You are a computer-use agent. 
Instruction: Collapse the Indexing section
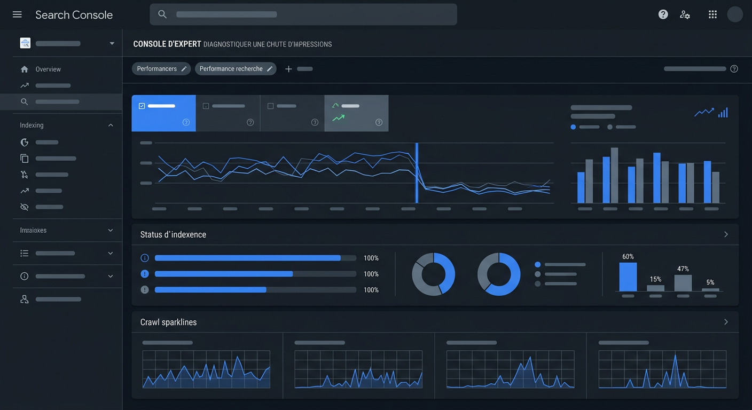(111, 125)
